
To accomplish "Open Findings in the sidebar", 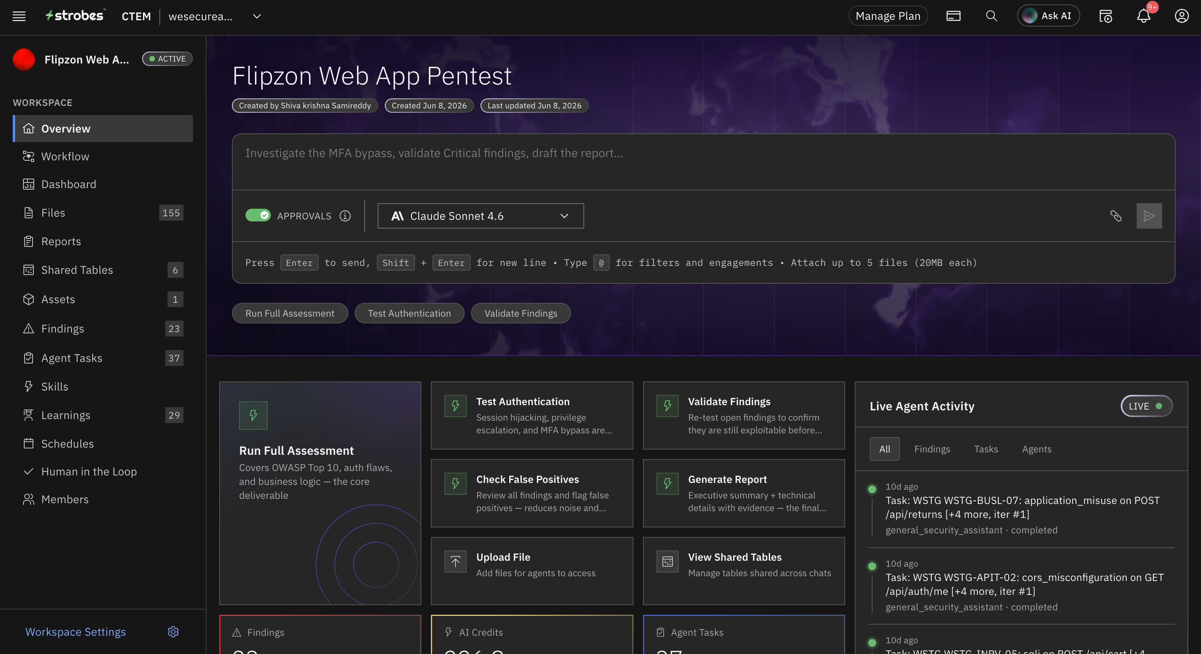I will [103, 329].
